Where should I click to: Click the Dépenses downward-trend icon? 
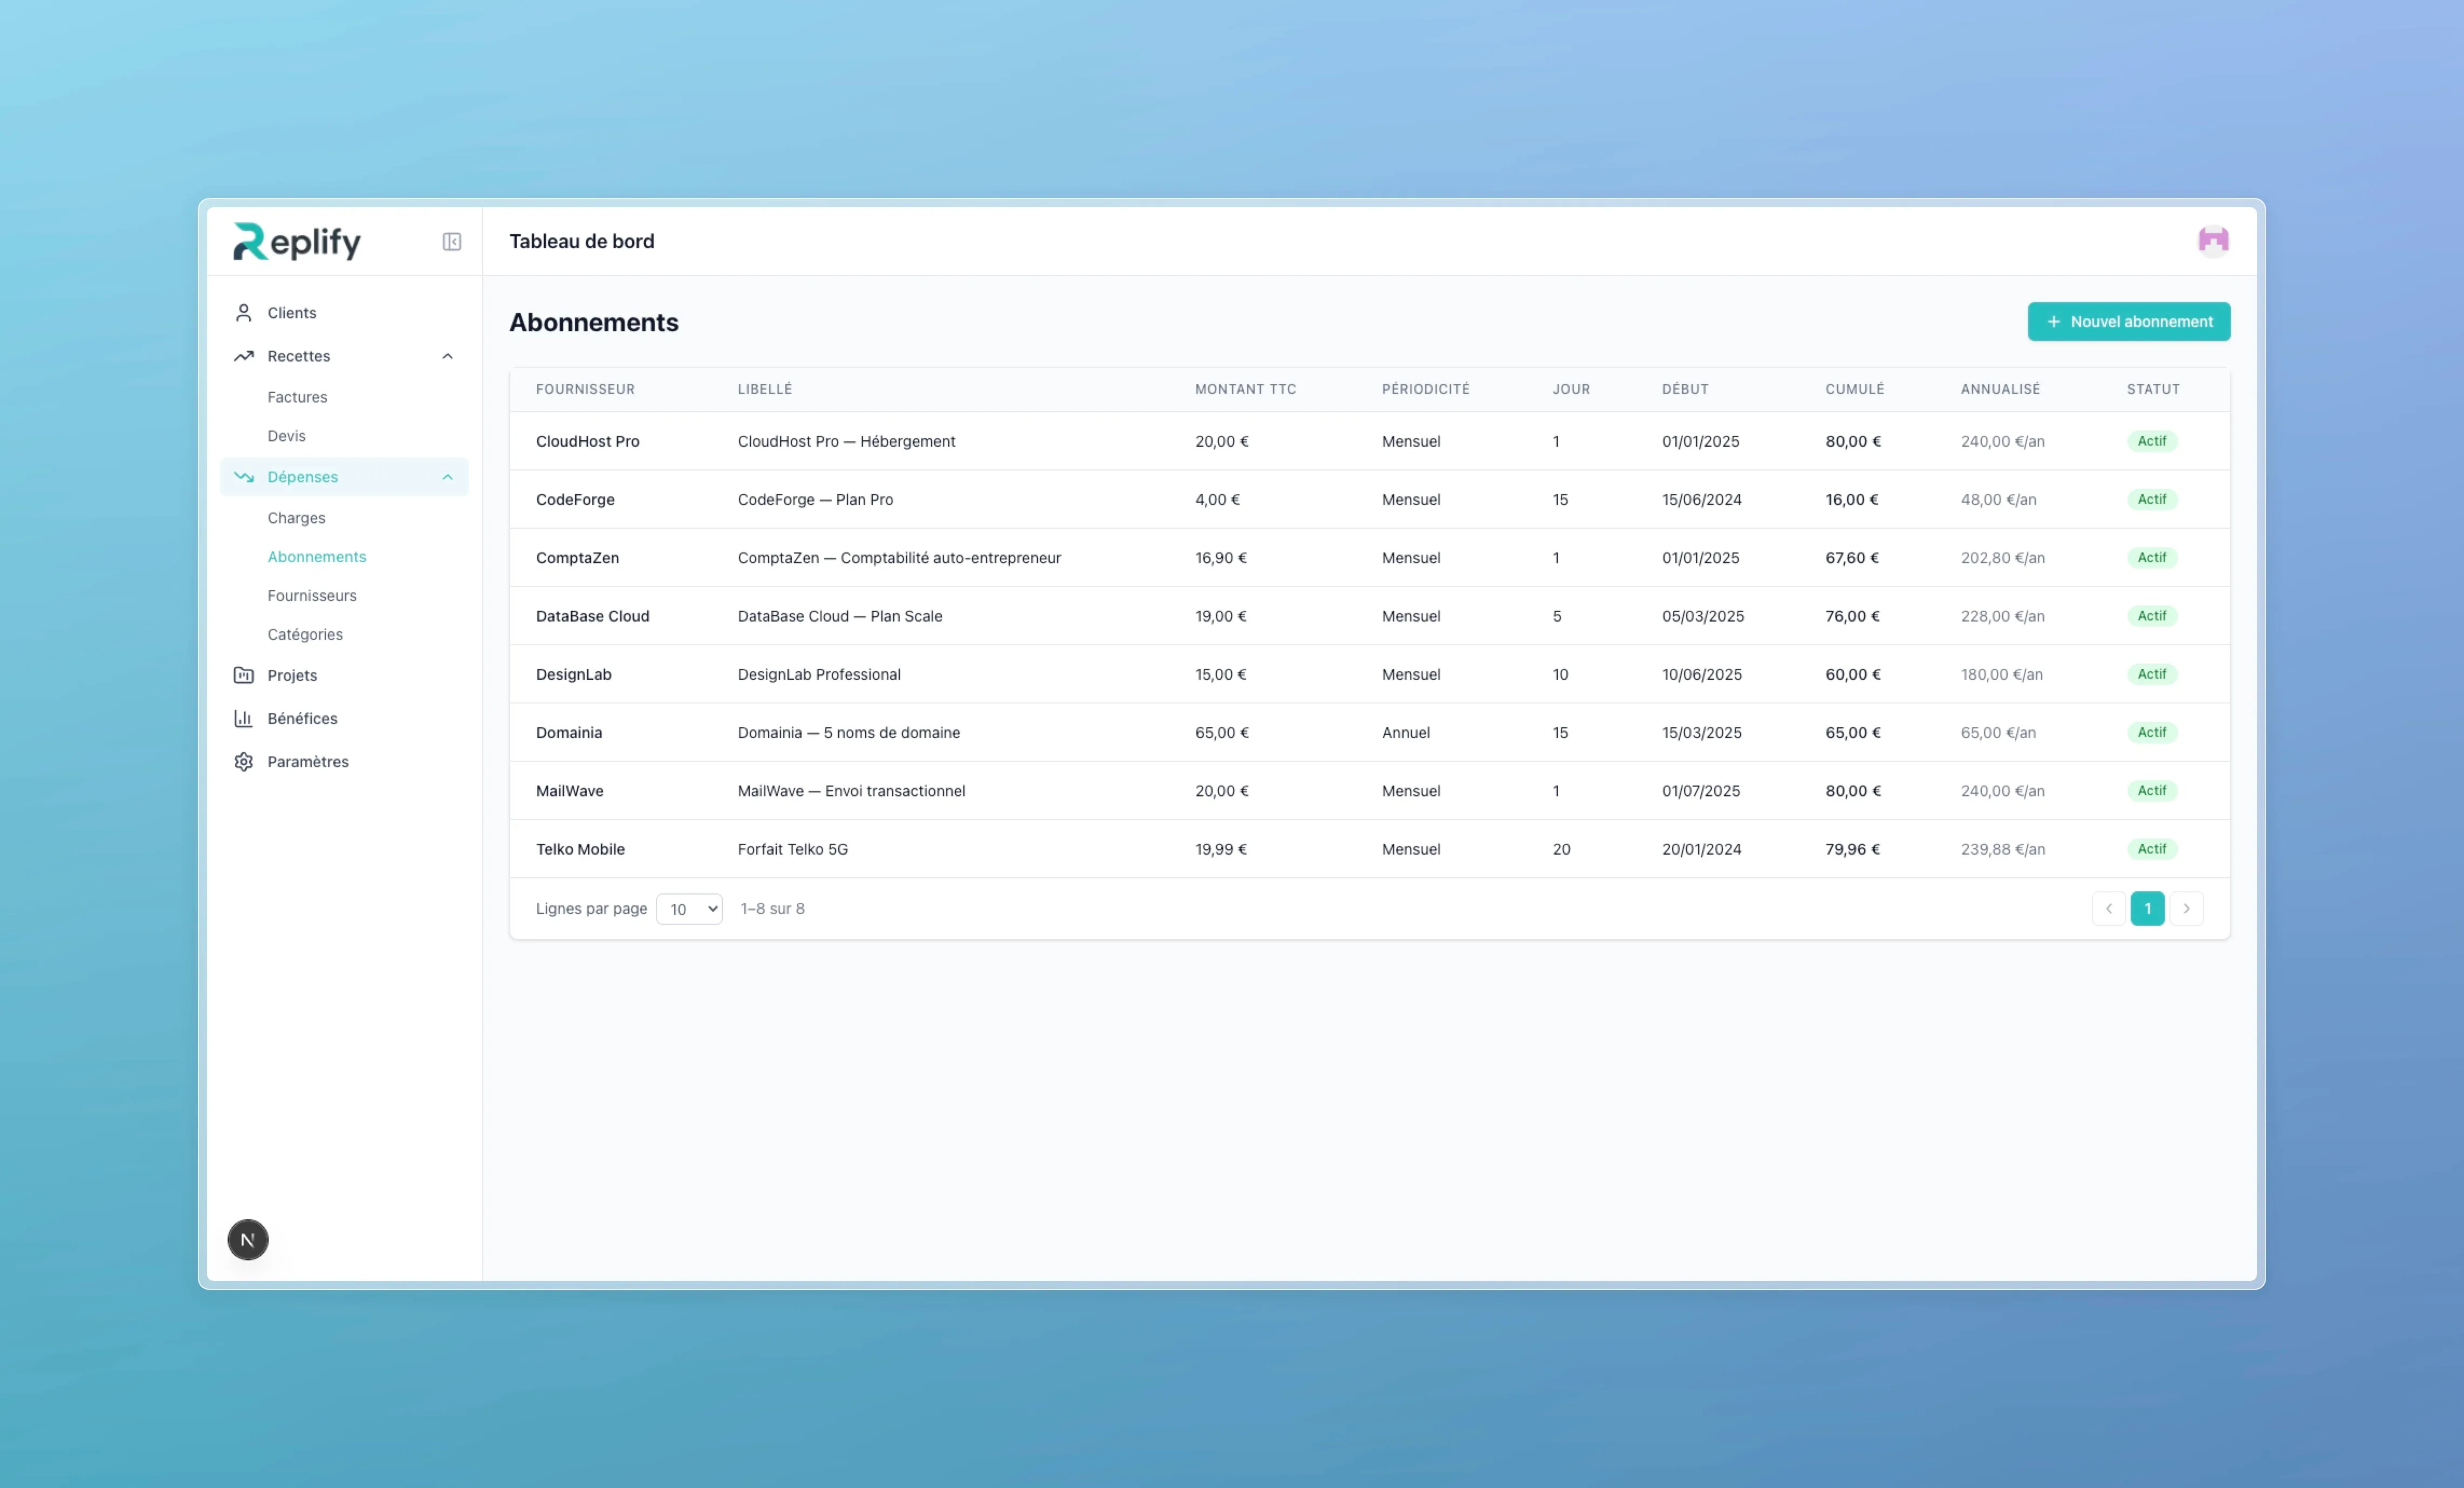coord(243,477)
